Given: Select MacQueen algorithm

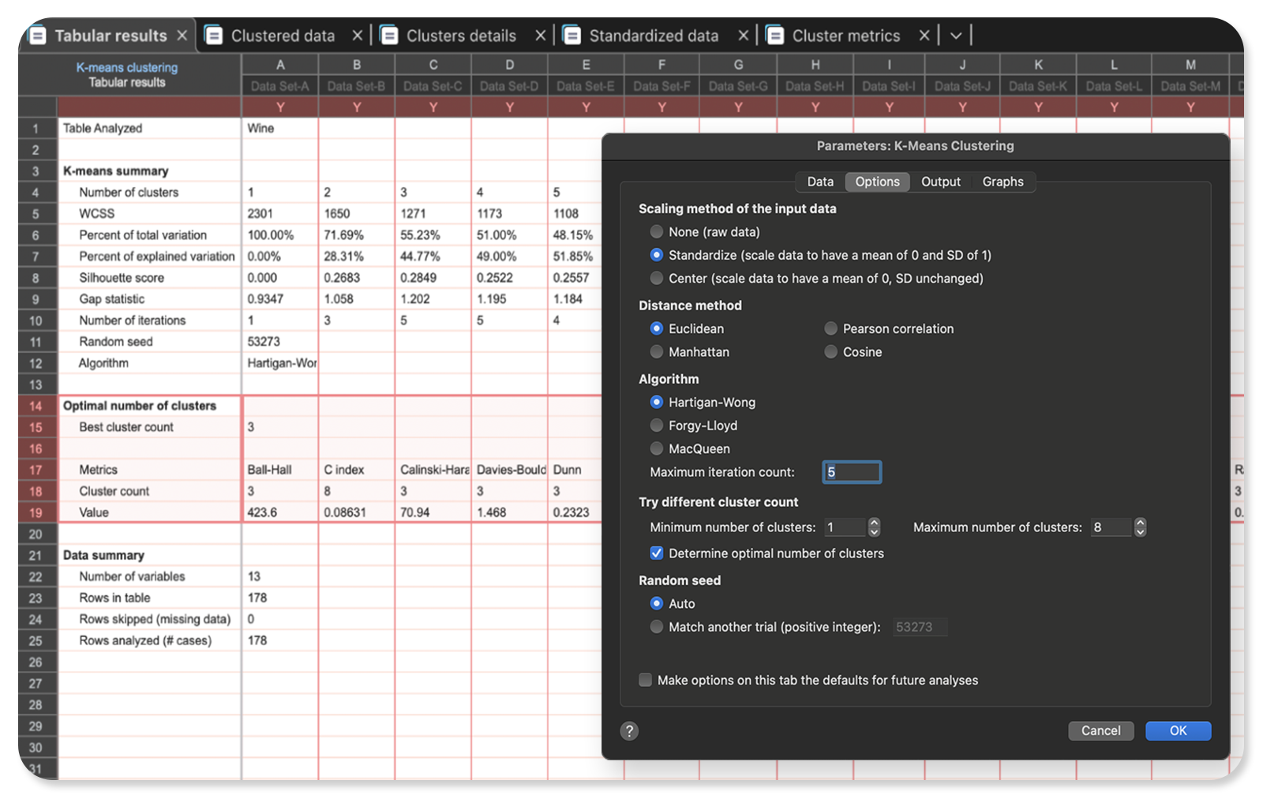Looking at the screenshot, I should [x=657, y=448].
